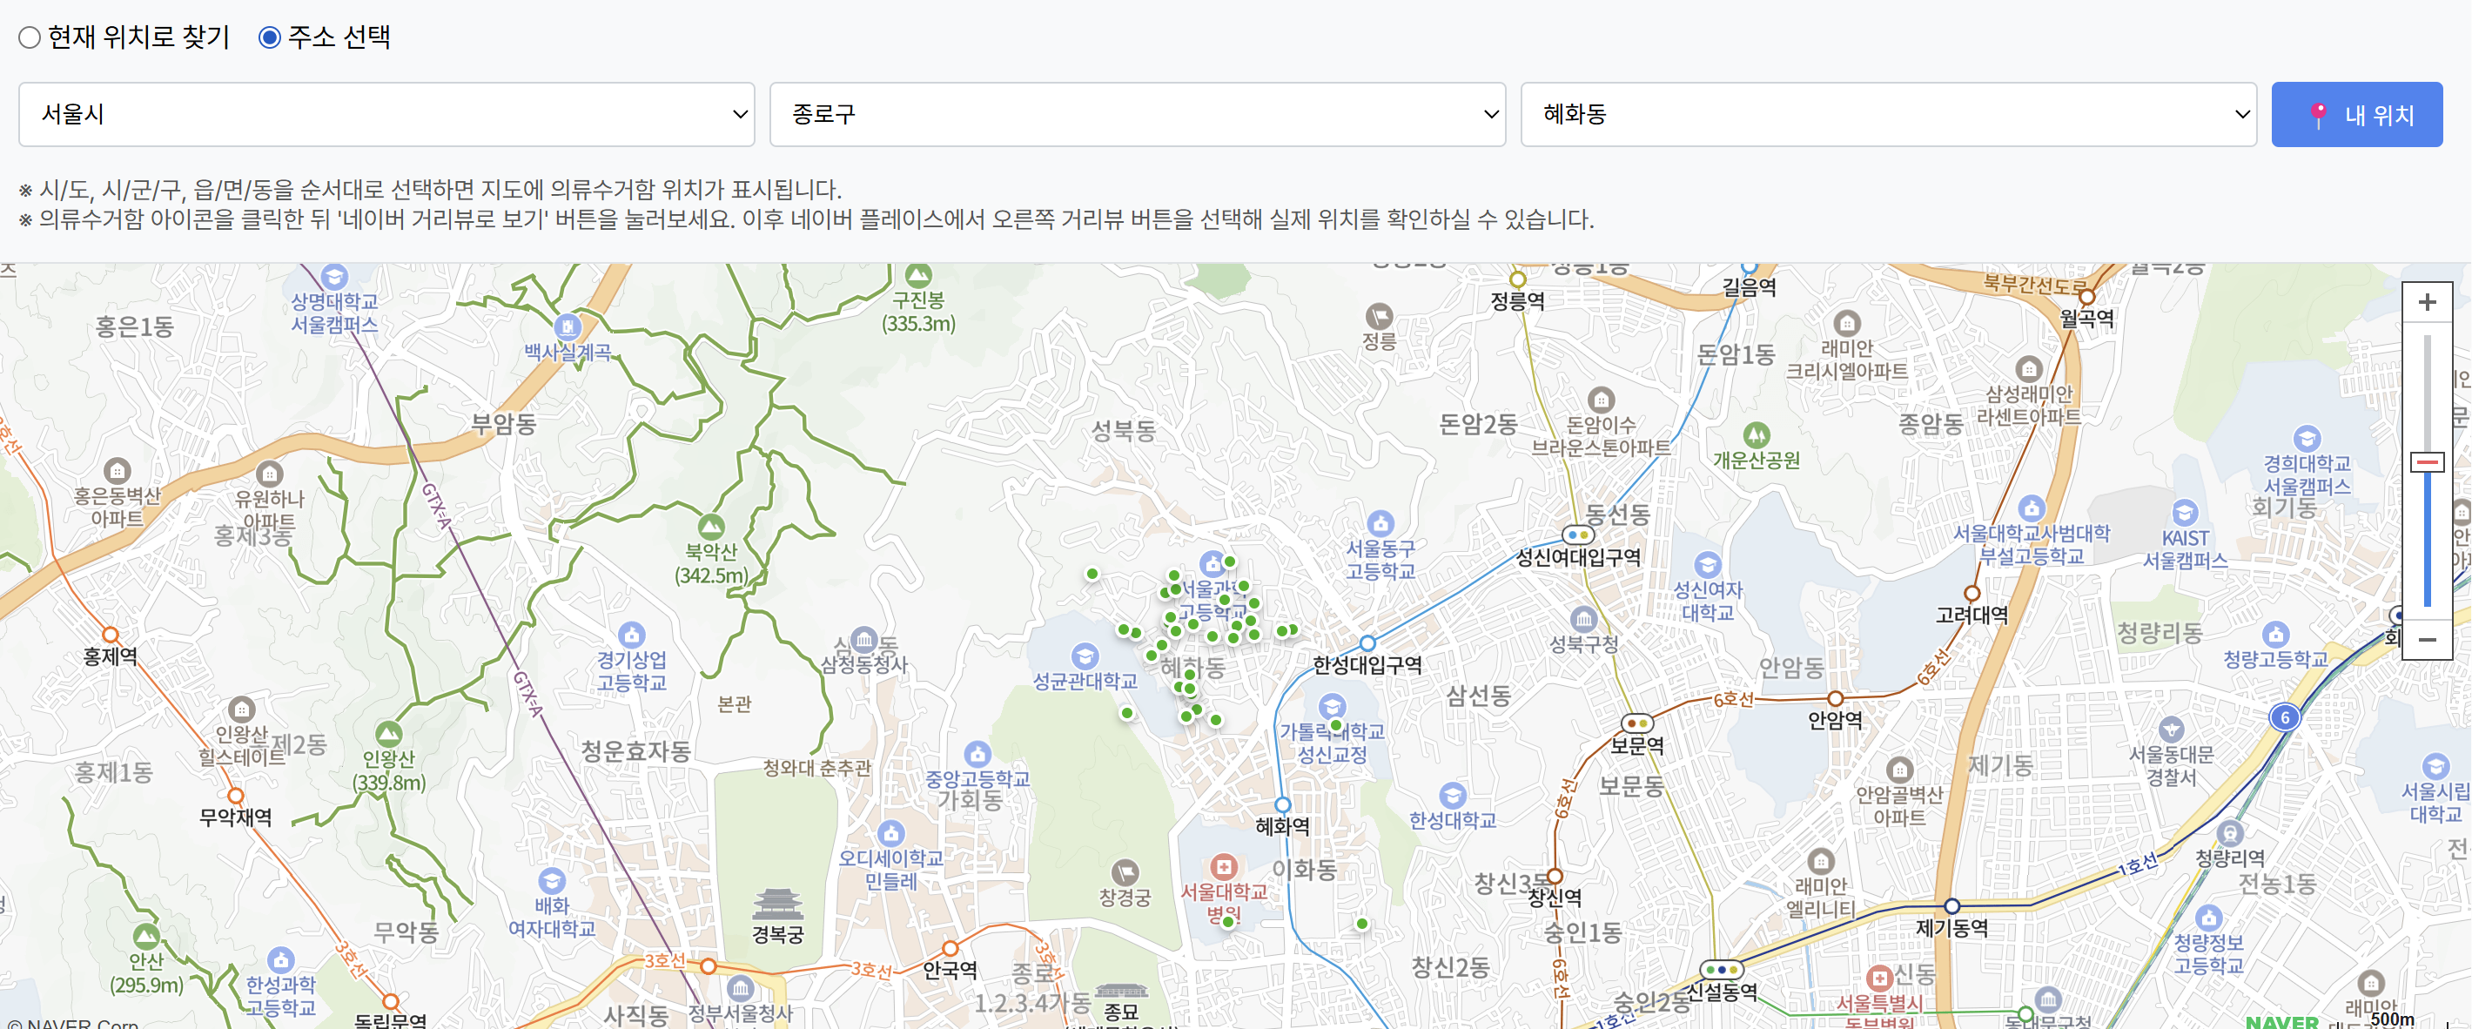This screenshot has width=2472, height=1029.
Task: Click the 부암동 neighborhood label
Action: click(504, 424)
